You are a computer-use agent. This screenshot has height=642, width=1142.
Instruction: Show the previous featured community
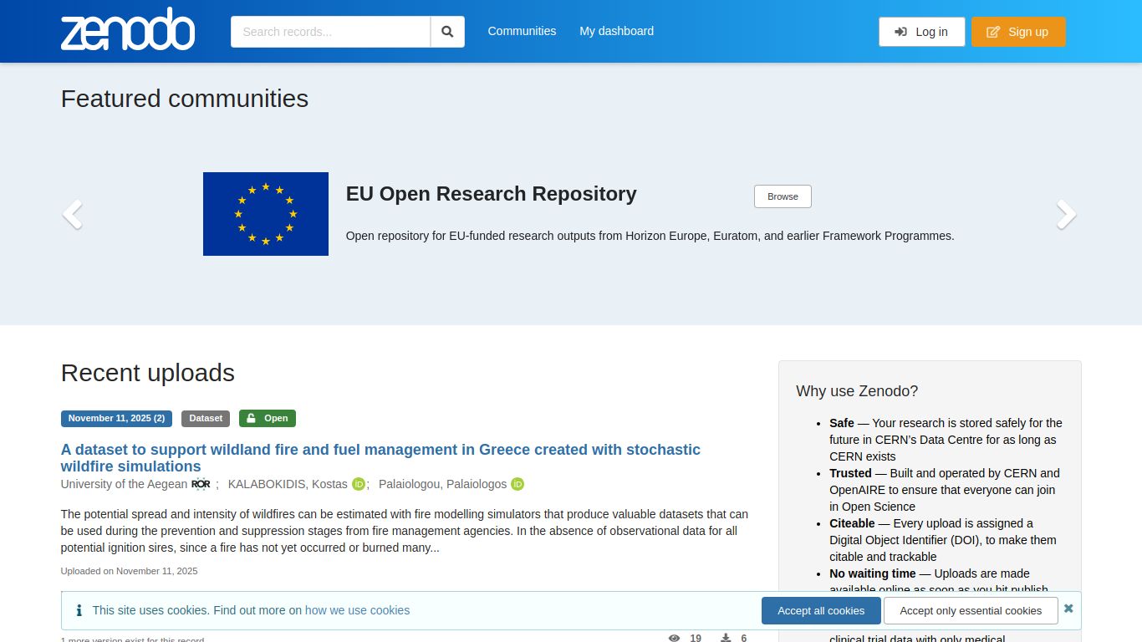pyautogui.click(x=73, y=215)
